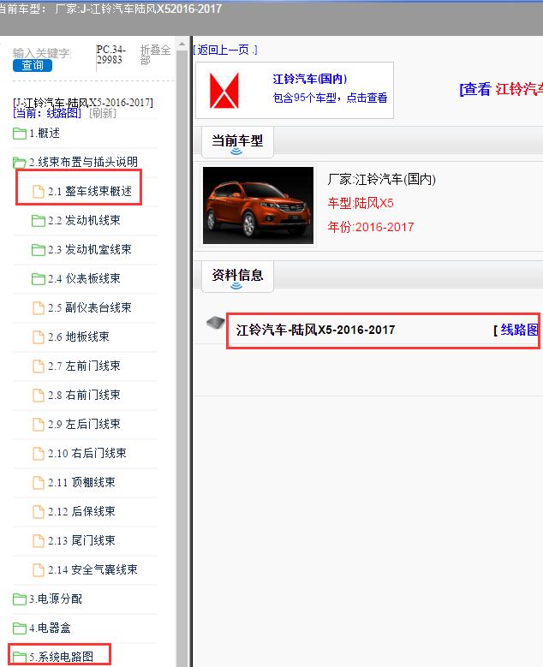The width and height of the screenshot is (543, 667).
Task: Open 2.9 左后门线束 document
Action: click(84, 424)
